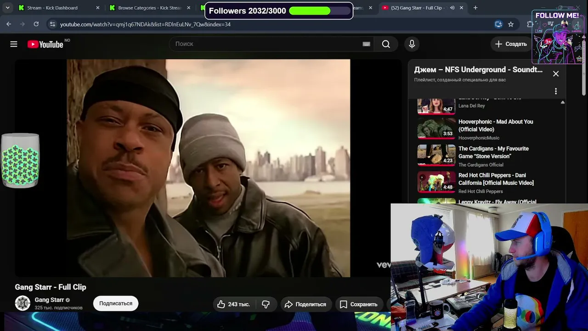This screenshot has height=331, width=588.
Task: Close the Stream - Kick Dashboard tab
Action: (97, 8)
